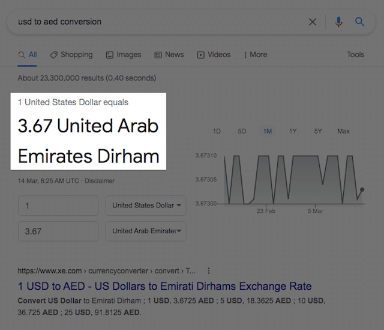This screenshot has height=330, width=384.
Task: Open the Disclaimer link
Action: pyautogui.click(x=100, y=181)
